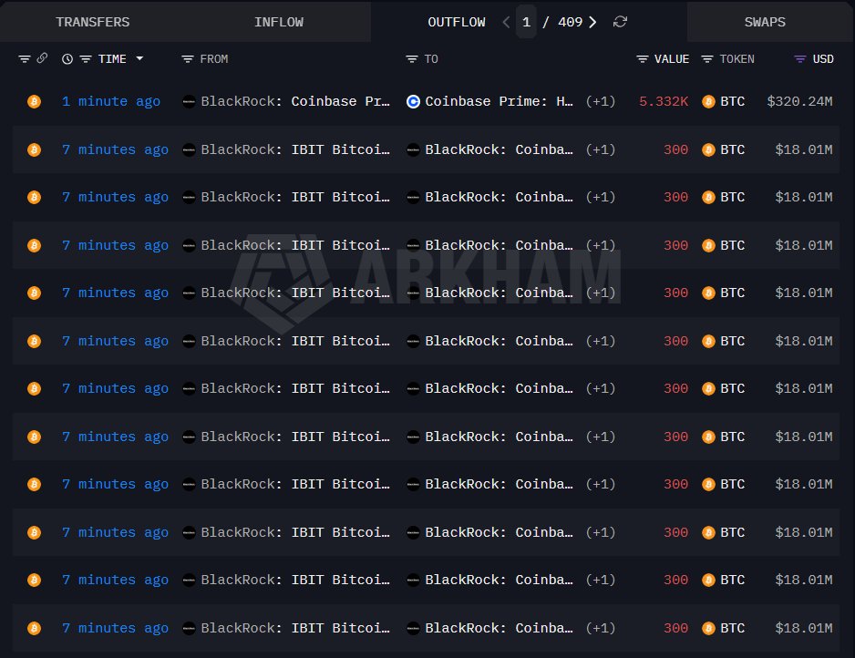855x658 pixels.
Task: Open recipient 'Coinbase Prime: H…' entity
Action: tap(499, 101)
